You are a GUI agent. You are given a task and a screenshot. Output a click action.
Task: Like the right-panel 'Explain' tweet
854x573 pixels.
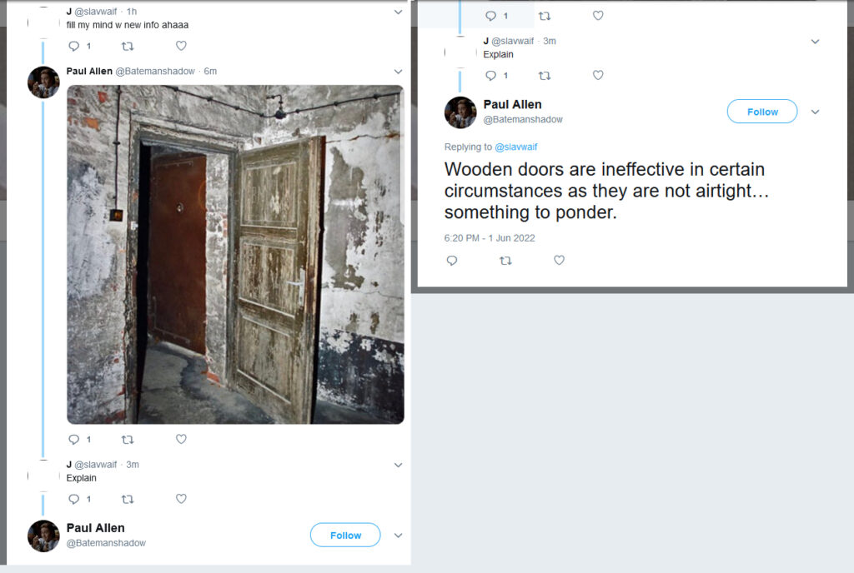point(598,76)
